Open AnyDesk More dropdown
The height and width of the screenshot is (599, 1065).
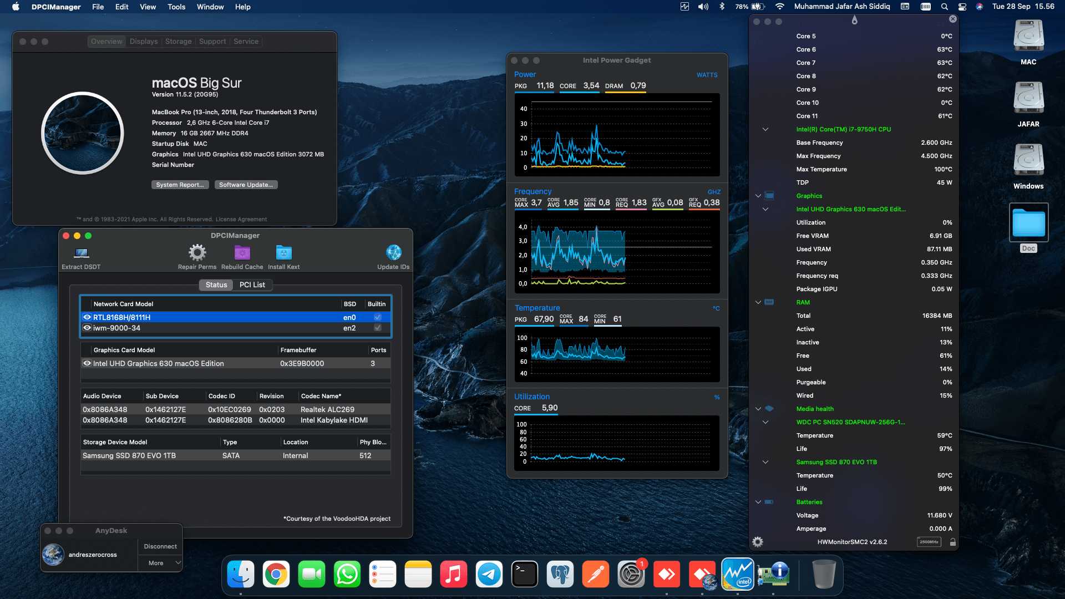(160, 563)
